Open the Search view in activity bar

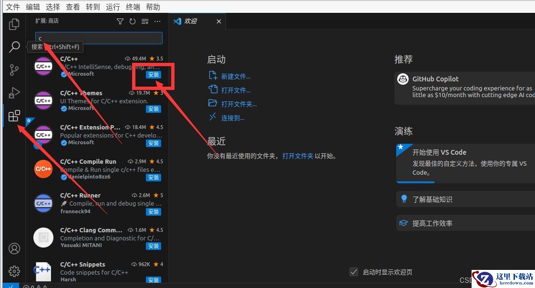click(x=14, y=47)
